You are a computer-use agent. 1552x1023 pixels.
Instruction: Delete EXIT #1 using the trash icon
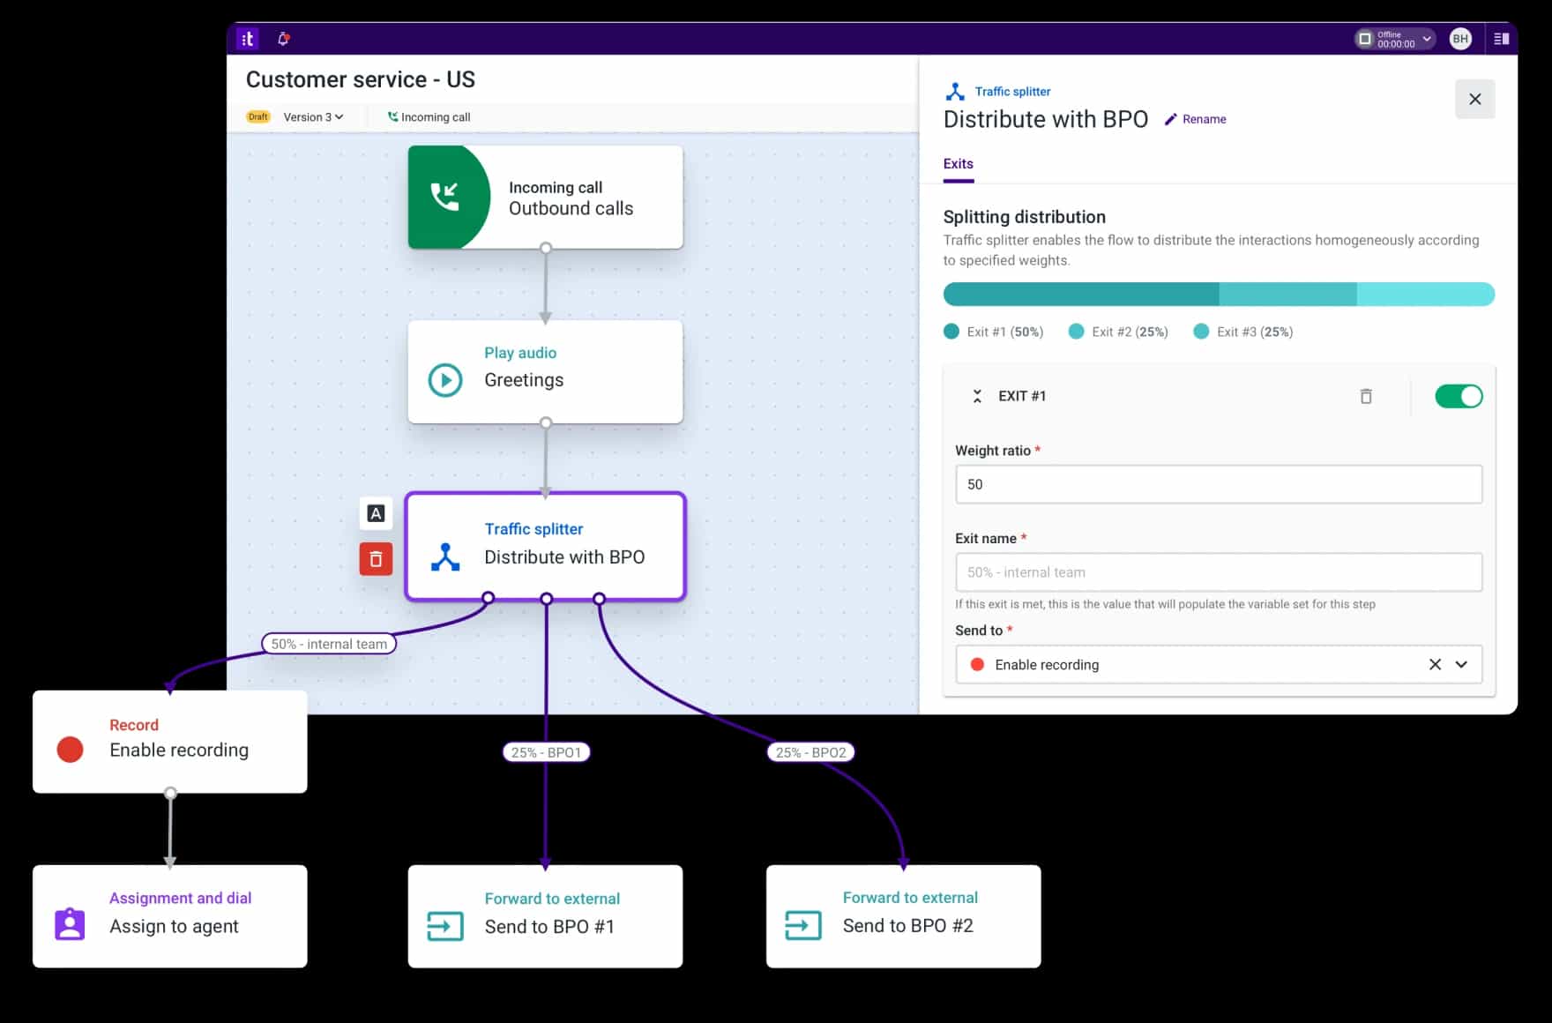[x=1366, y=396]
